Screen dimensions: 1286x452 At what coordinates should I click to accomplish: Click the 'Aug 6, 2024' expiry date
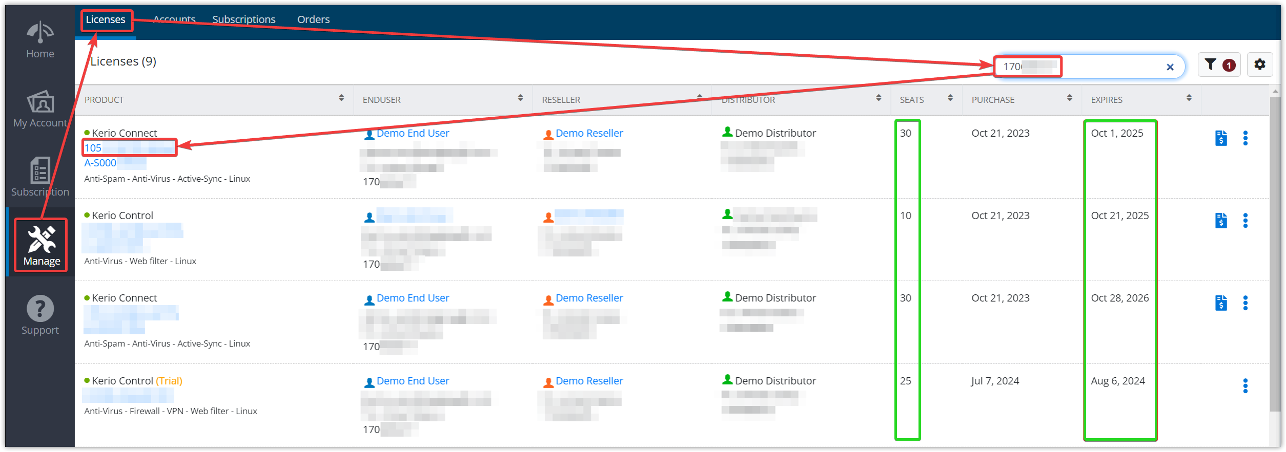coord(1118,381)
